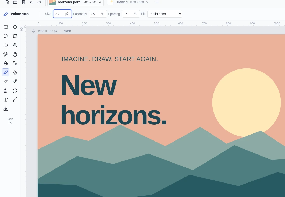Undo the last action
This screenshot has height=197, width=285.
(31, 2)
